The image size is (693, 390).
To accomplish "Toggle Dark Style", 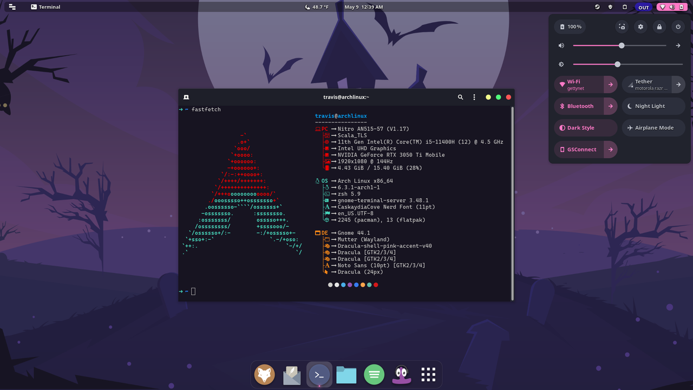I will coord(586,128).
